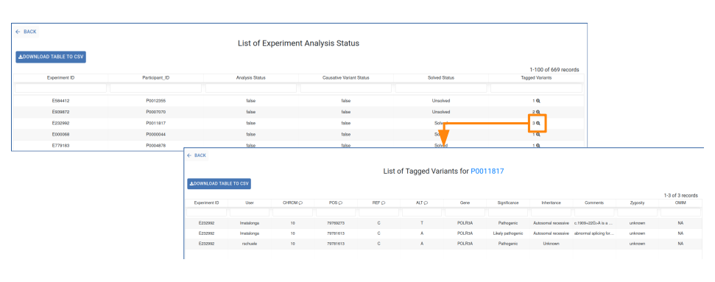
Task: Open participant link P0011817 in title
Action: [487, 171]
